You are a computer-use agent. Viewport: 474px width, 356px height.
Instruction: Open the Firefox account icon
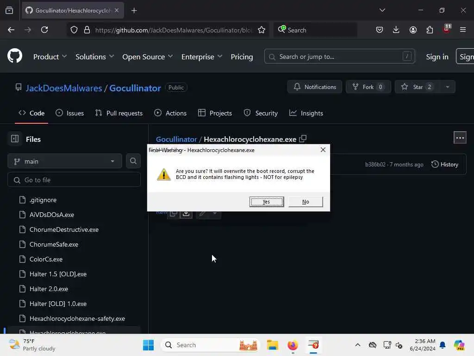[413, 30]
